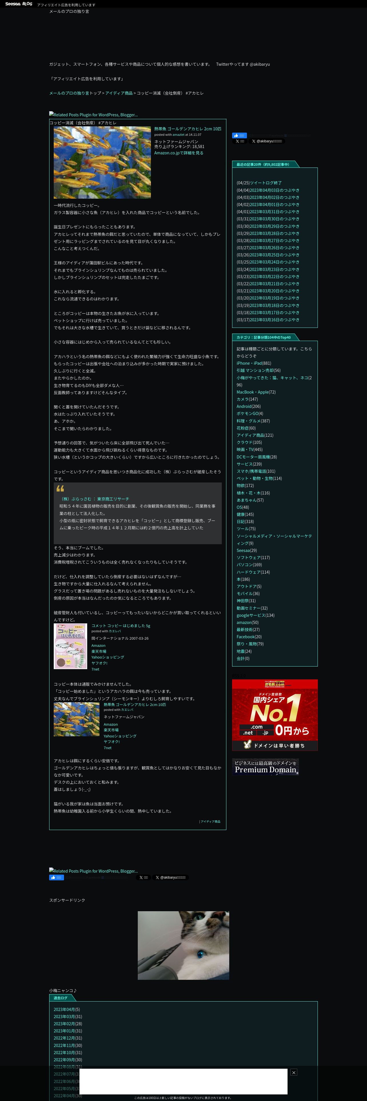Open アイデア商品 in the breadcrumb
367x1101 pixels.
pyautogui.click(x=119, y=93)
